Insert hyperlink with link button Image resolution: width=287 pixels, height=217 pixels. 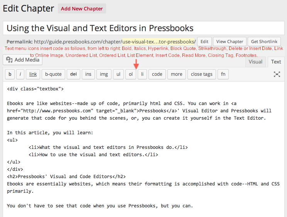tap(33, 74)
